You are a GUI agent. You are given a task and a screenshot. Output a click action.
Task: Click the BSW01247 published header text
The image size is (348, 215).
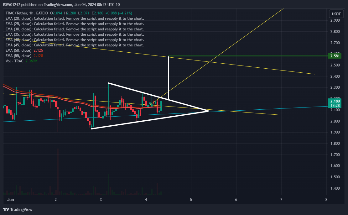[61, 4]
